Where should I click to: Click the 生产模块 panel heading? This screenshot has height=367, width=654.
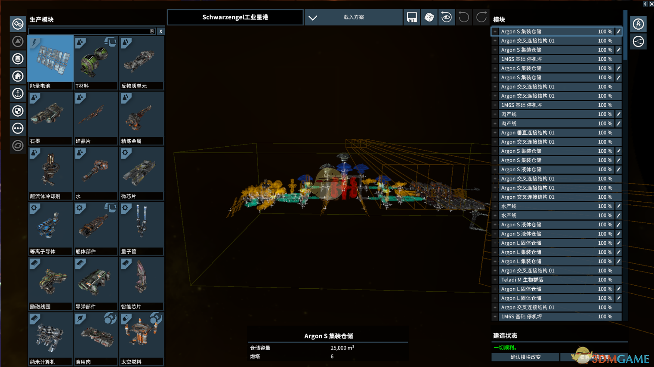pyautogui.click(x=42, y=19)
